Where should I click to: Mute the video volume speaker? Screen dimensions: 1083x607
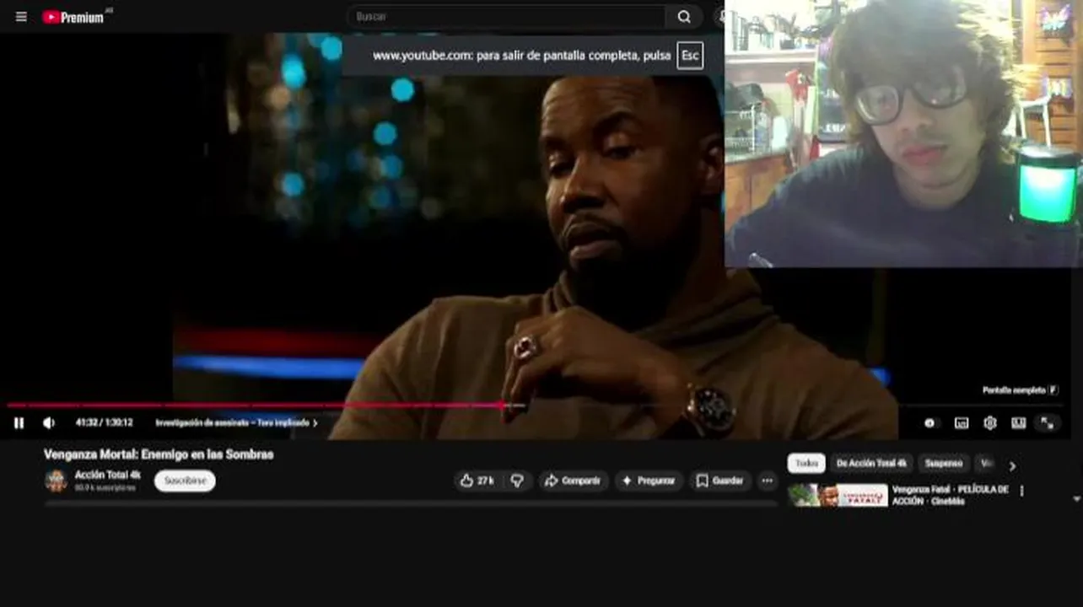coord(49,423)
